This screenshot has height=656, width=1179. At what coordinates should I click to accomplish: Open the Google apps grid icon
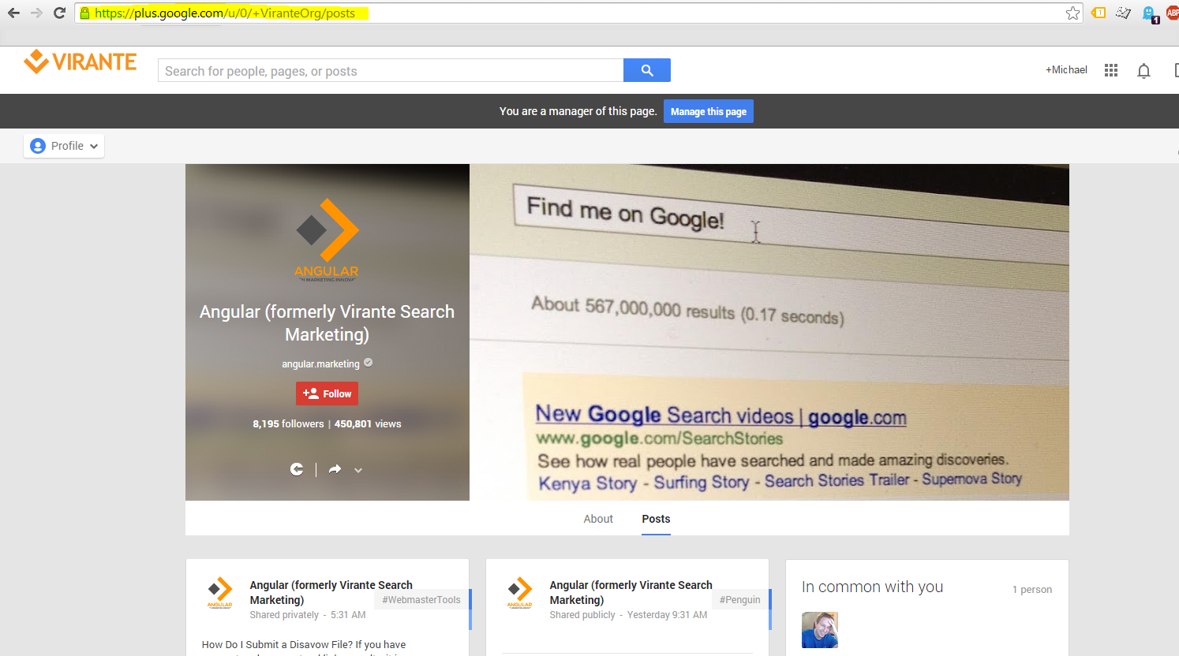pos(1111,70)
